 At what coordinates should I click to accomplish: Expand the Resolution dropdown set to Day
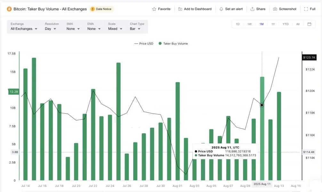50,29
